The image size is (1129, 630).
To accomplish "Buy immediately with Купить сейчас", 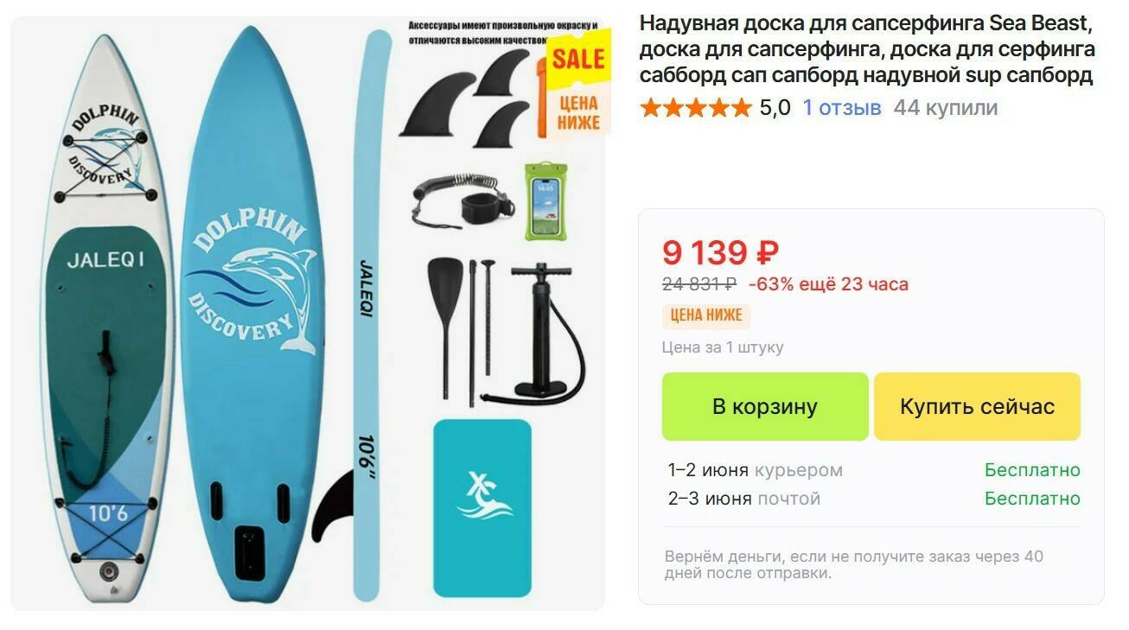I will coord(977,407).
